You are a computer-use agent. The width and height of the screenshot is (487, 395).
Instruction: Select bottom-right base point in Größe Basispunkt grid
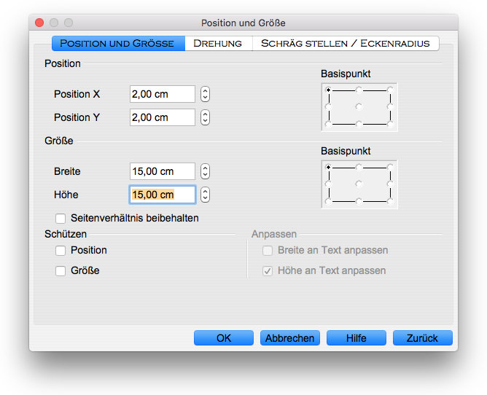pos(390,200)
